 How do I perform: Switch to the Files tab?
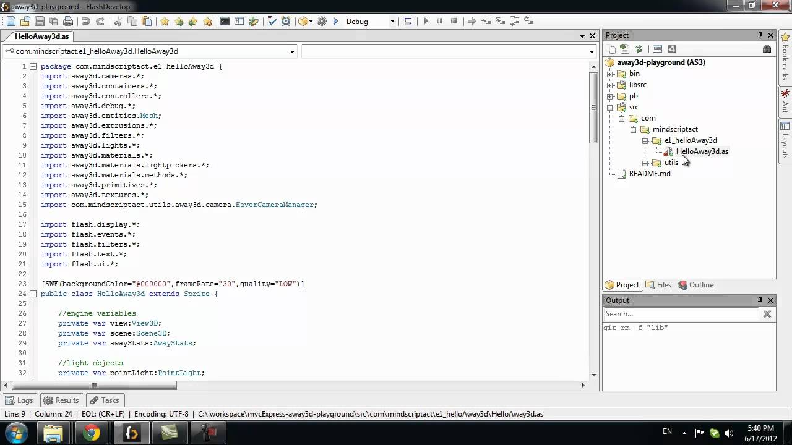(x=658, y=285)
